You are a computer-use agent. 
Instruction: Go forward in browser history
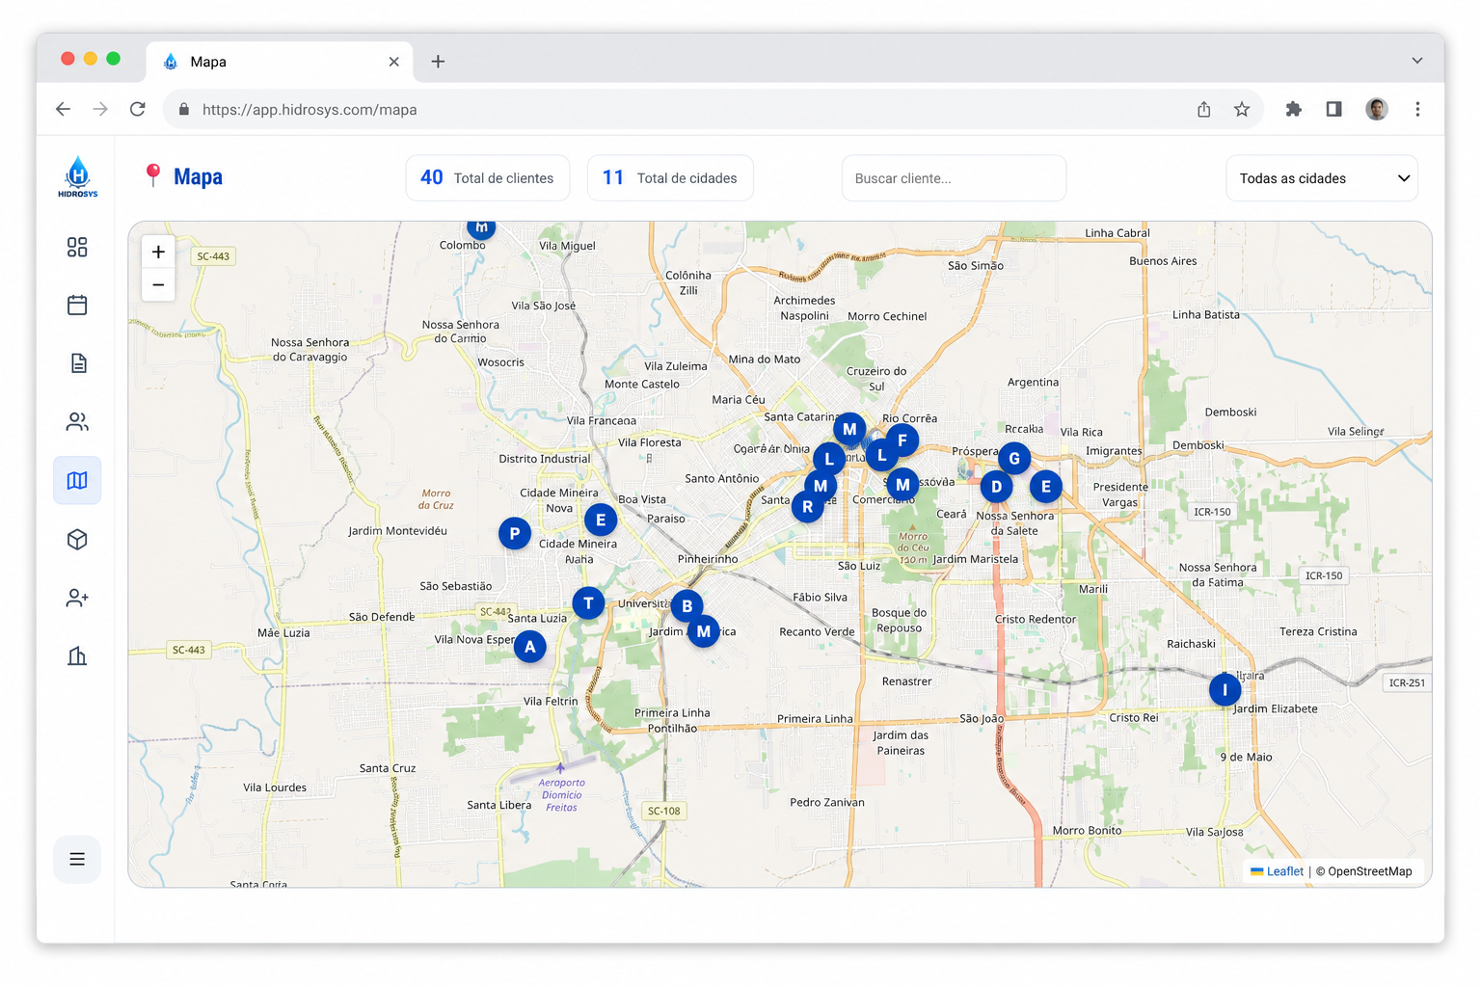coord(100,109)
